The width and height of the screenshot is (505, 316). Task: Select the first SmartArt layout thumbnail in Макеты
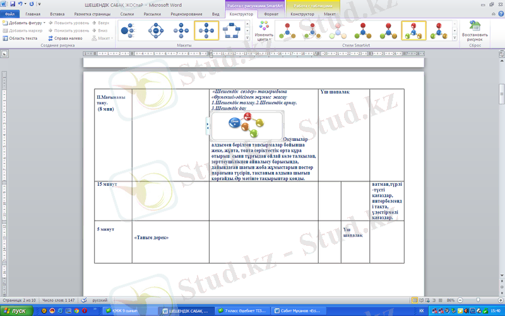[129, 30]
